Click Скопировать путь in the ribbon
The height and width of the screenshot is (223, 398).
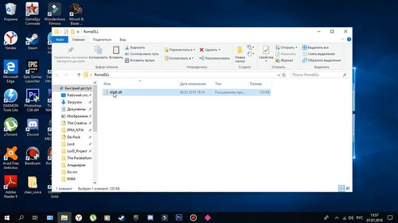click(x=142, y=54)
